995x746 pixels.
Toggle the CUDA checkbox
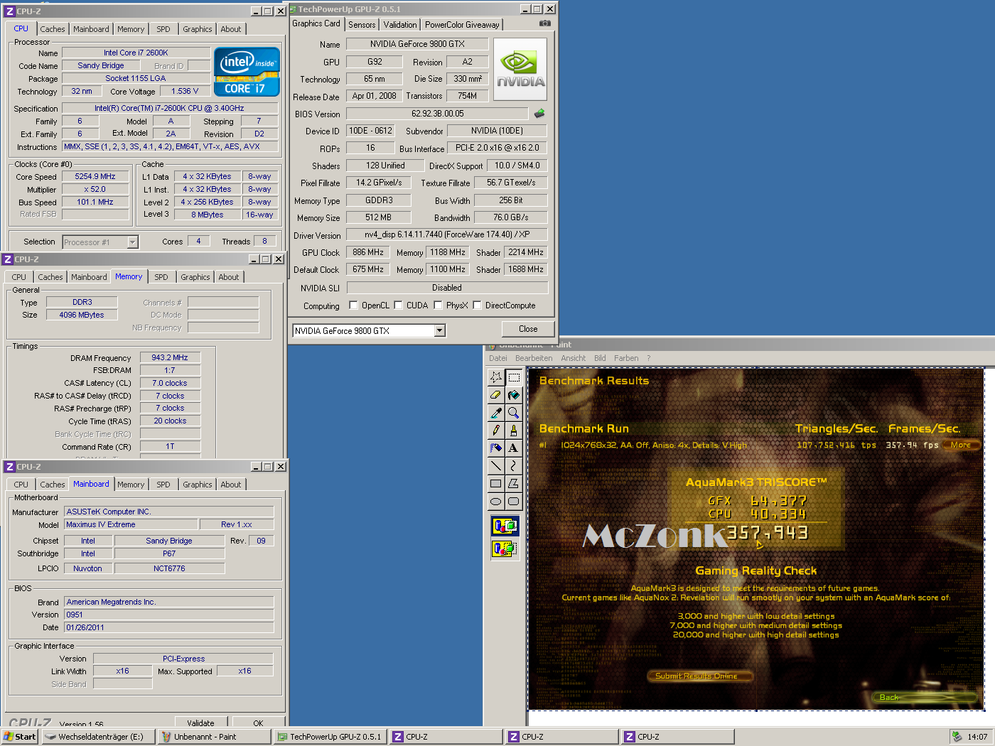399,306
